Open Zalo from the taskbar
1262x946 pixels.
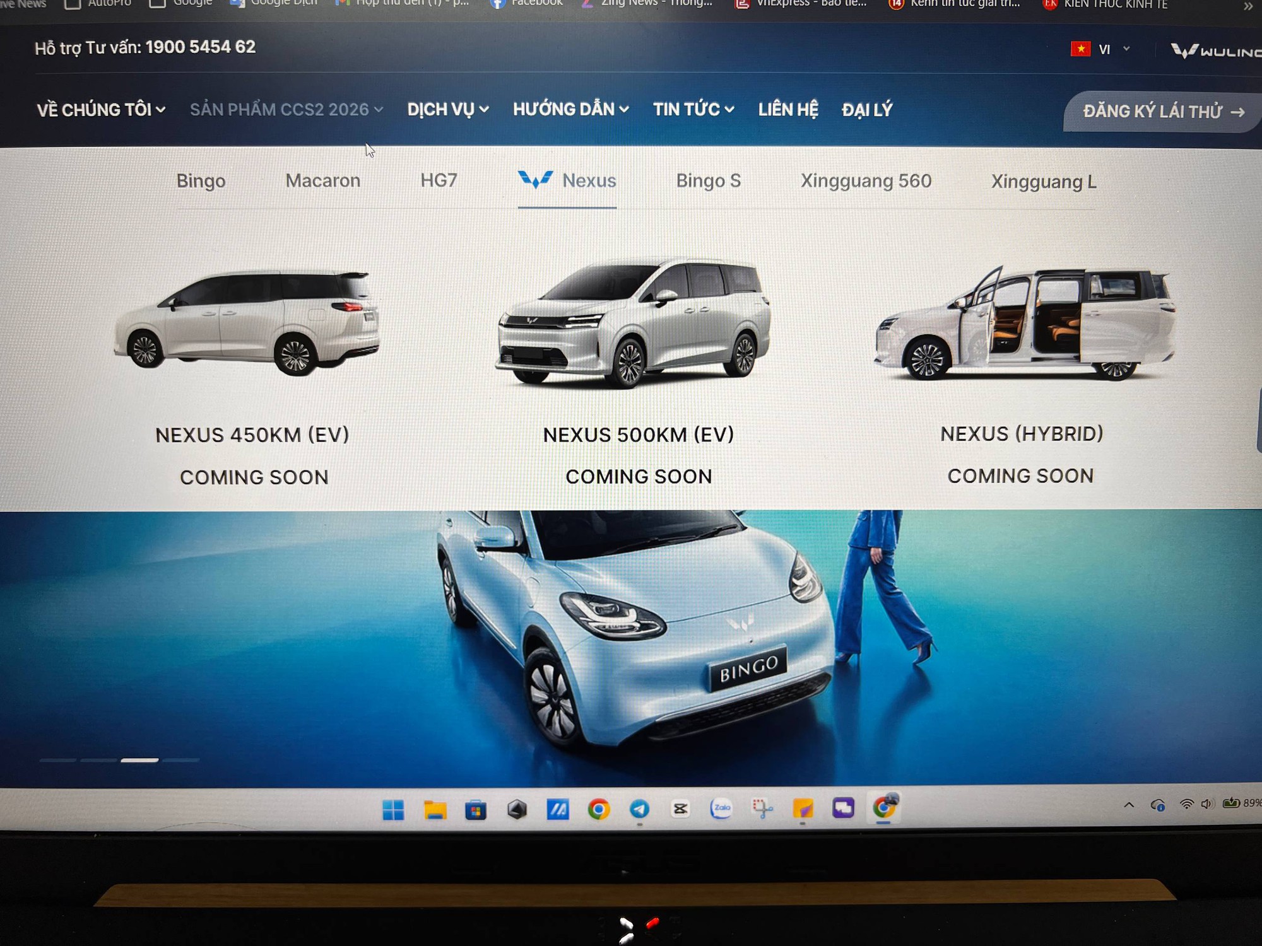point(721,809)
